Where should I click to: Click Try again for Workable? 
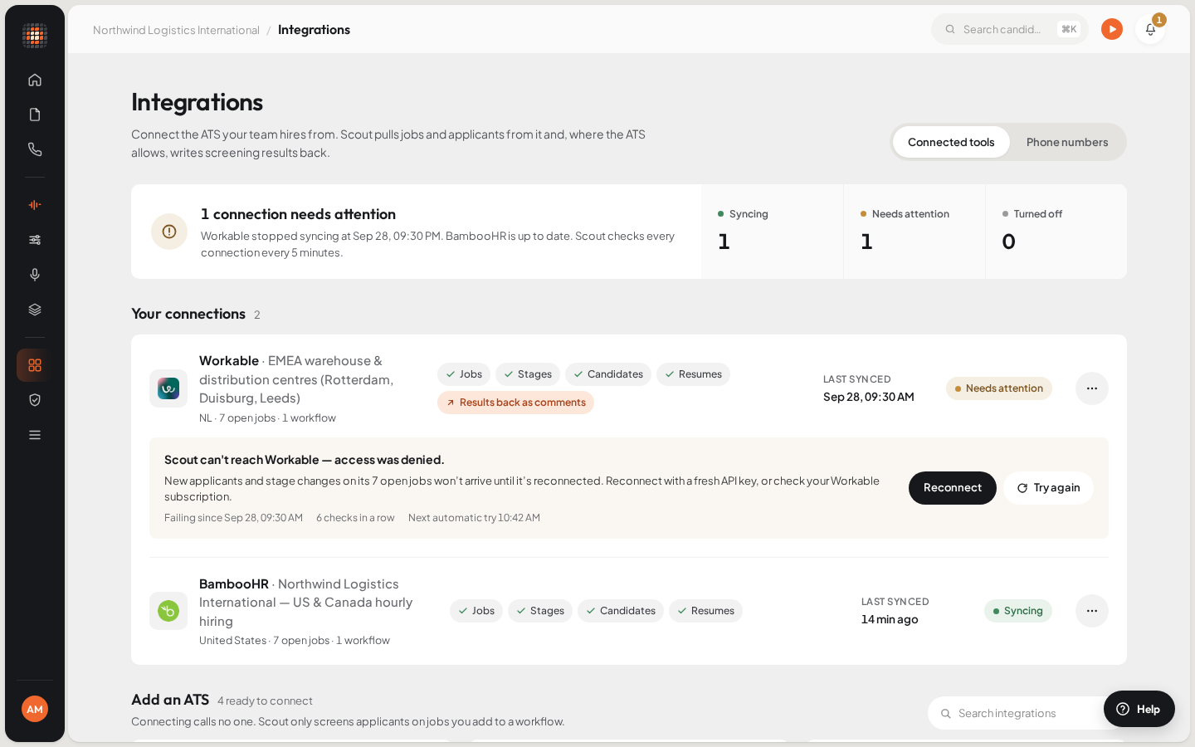(1048, 488)
